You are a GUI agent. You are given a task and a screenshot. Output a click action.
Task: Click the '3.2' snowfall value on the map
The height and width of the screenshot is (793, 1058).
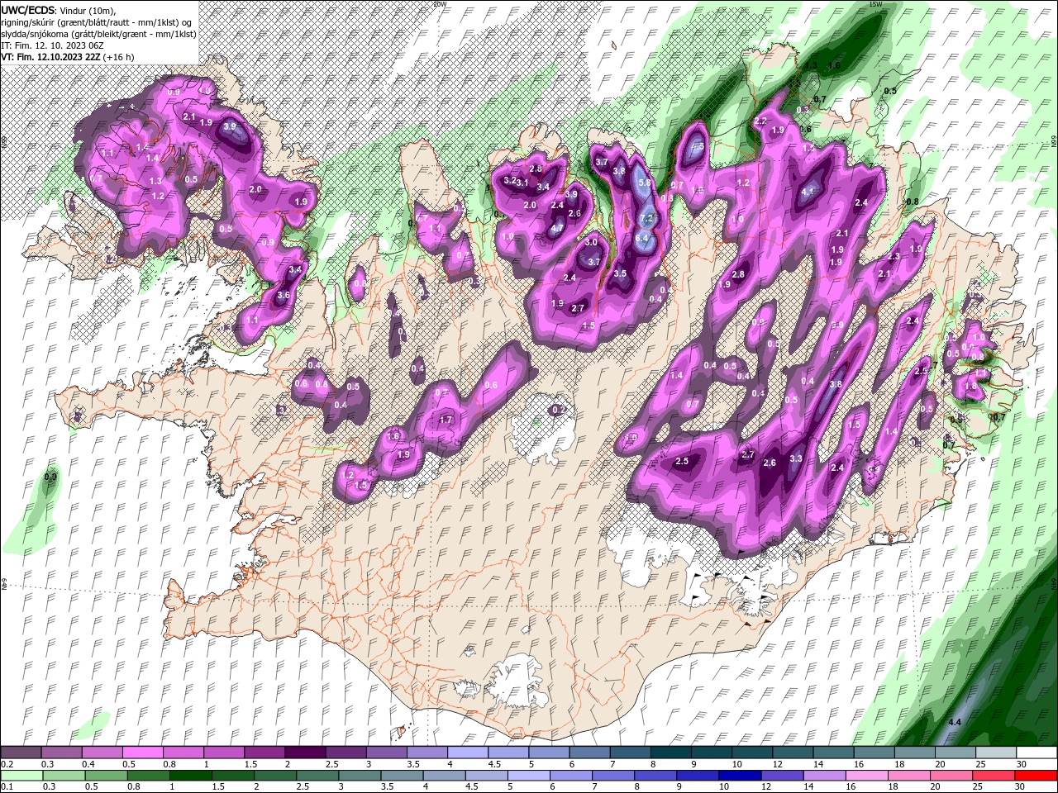[x=509, y=180]
